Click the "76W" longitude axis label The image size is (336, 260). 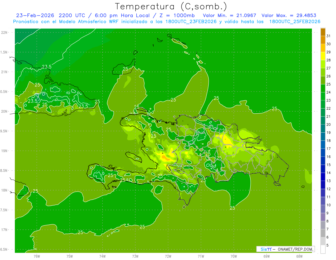pos(37,256)
